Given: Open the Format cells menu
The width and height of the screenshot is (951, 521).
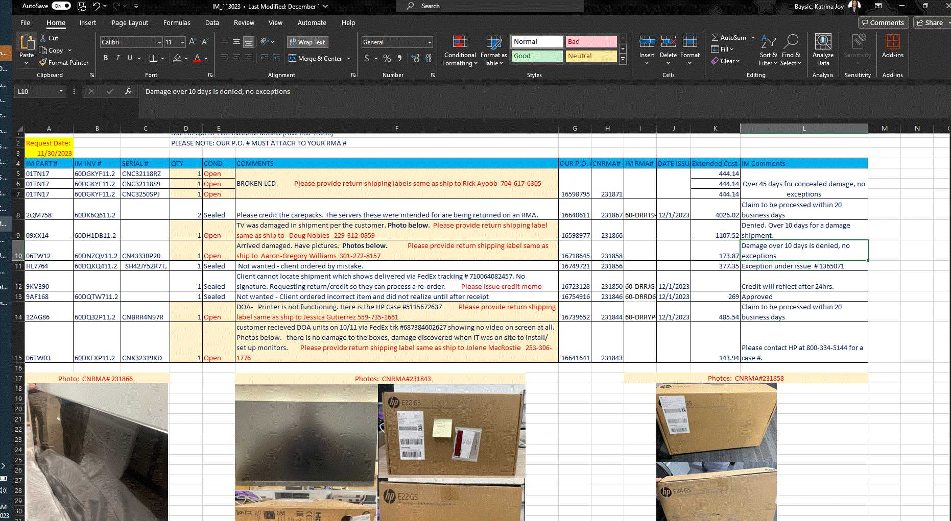Looking at the screenshot, I should pos(690,51).
